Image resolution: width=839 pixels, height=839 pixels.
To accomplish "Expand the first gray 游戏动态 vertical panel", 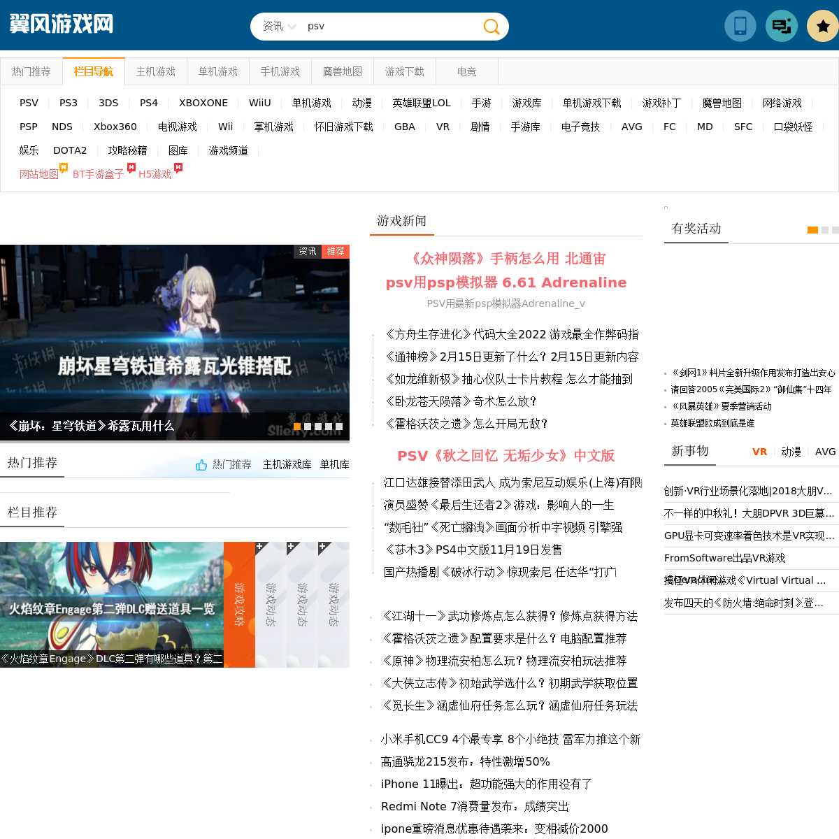I will point(271,605).
